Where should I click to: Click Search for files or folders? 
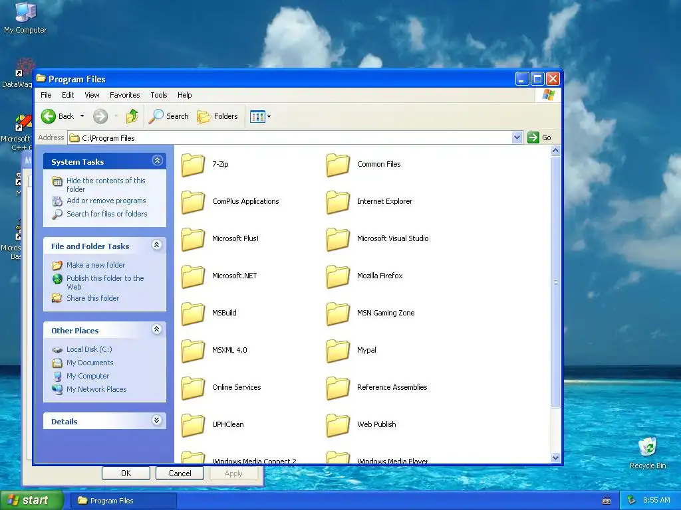[x=107, y=214]
